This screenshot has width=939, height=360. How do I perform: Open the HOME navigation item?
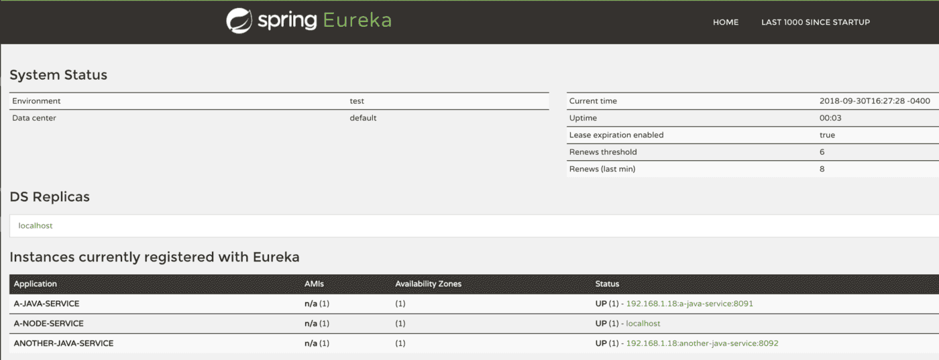(726, 22)
